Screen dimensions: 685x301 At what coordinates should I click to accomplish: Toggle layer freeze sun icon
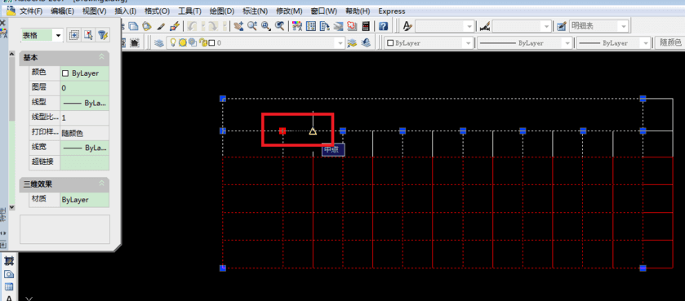(182, 42)
